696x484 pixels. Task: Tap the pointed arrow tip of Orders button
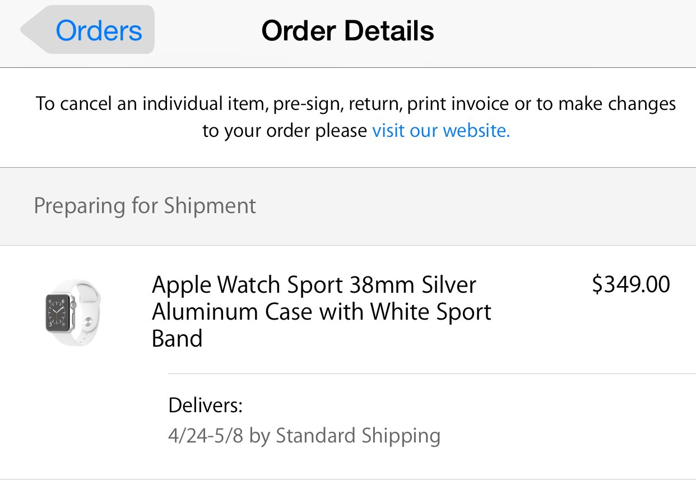tap(28, 30)
